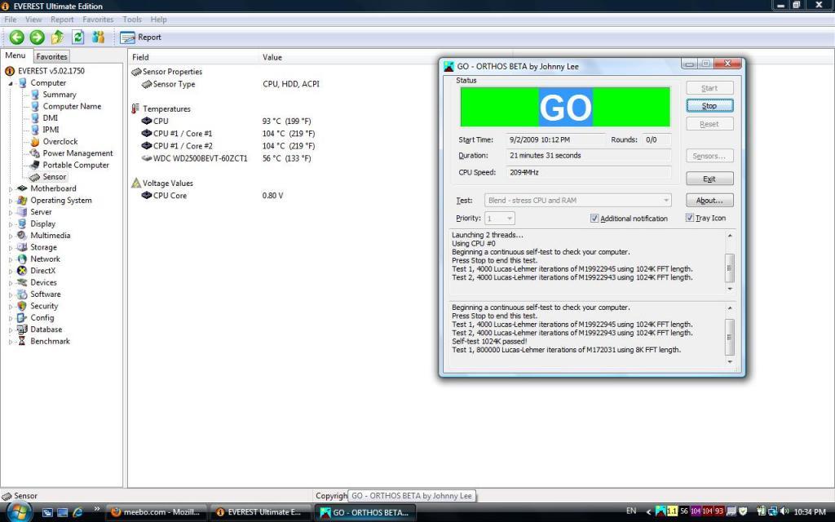Click the Internet Explorer quick launch icon

coord(77,512)
